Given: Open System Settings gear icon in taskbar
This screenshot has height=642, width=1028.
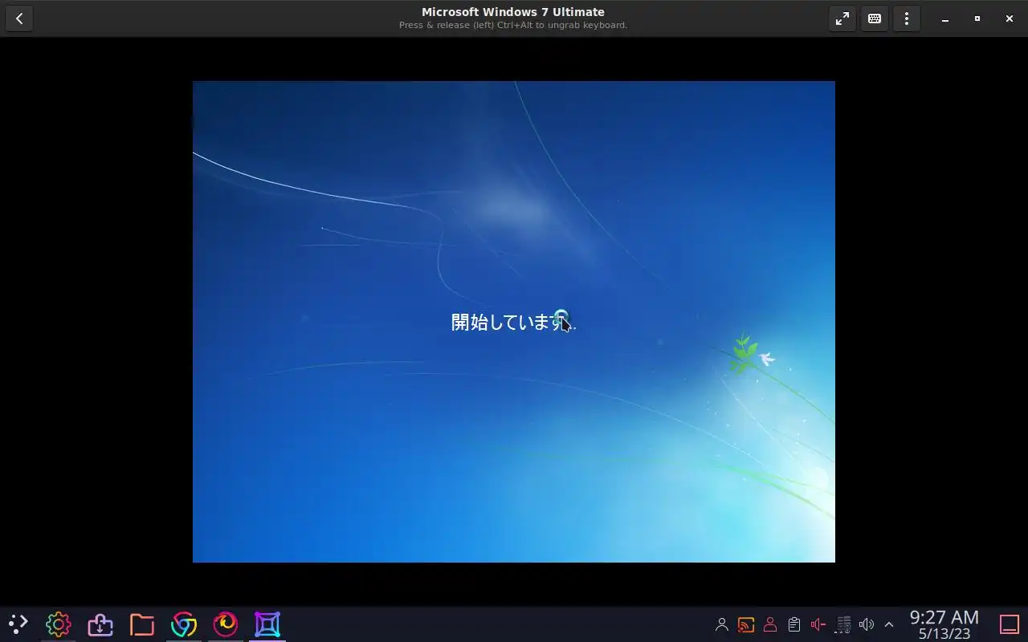Looking at the screenshot, I should (x=59, y=624).
